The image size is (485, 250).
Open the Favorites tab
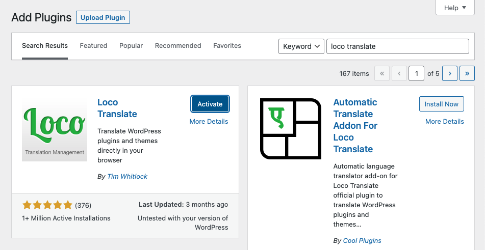coord(227,46)
